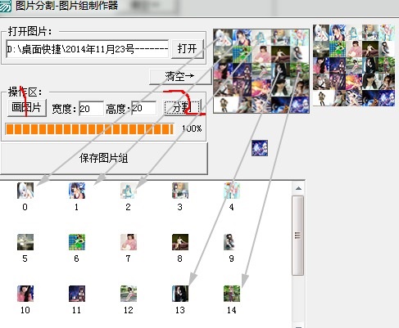Click the orange progress bar
Screen dimensions: 399x328
89,129
